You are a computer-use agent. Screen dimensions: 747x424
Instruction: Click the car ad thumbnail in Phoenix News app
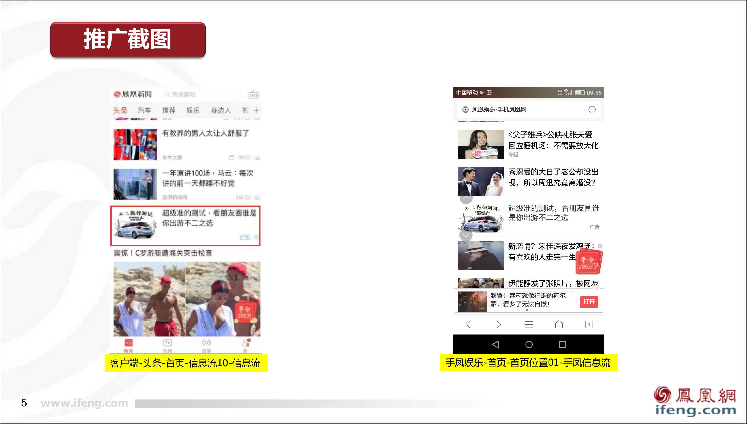pyautogui.click(x=135, y=225)
